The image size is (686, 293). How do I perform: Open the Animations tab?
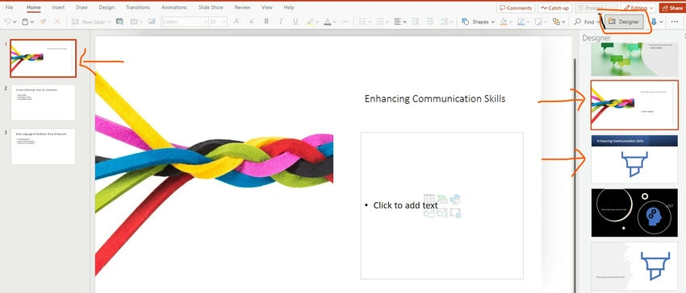pos(174,7)
